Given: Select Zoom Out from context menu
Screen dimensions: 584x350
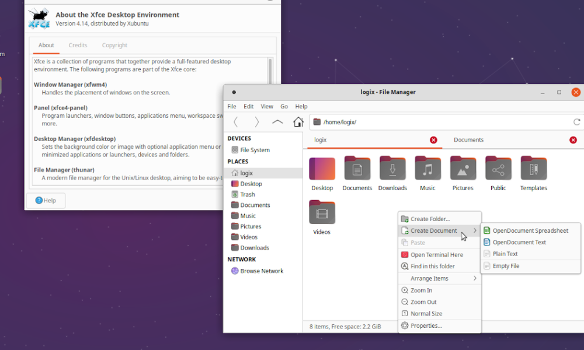Looking at the screenshot, I should 440,302.
